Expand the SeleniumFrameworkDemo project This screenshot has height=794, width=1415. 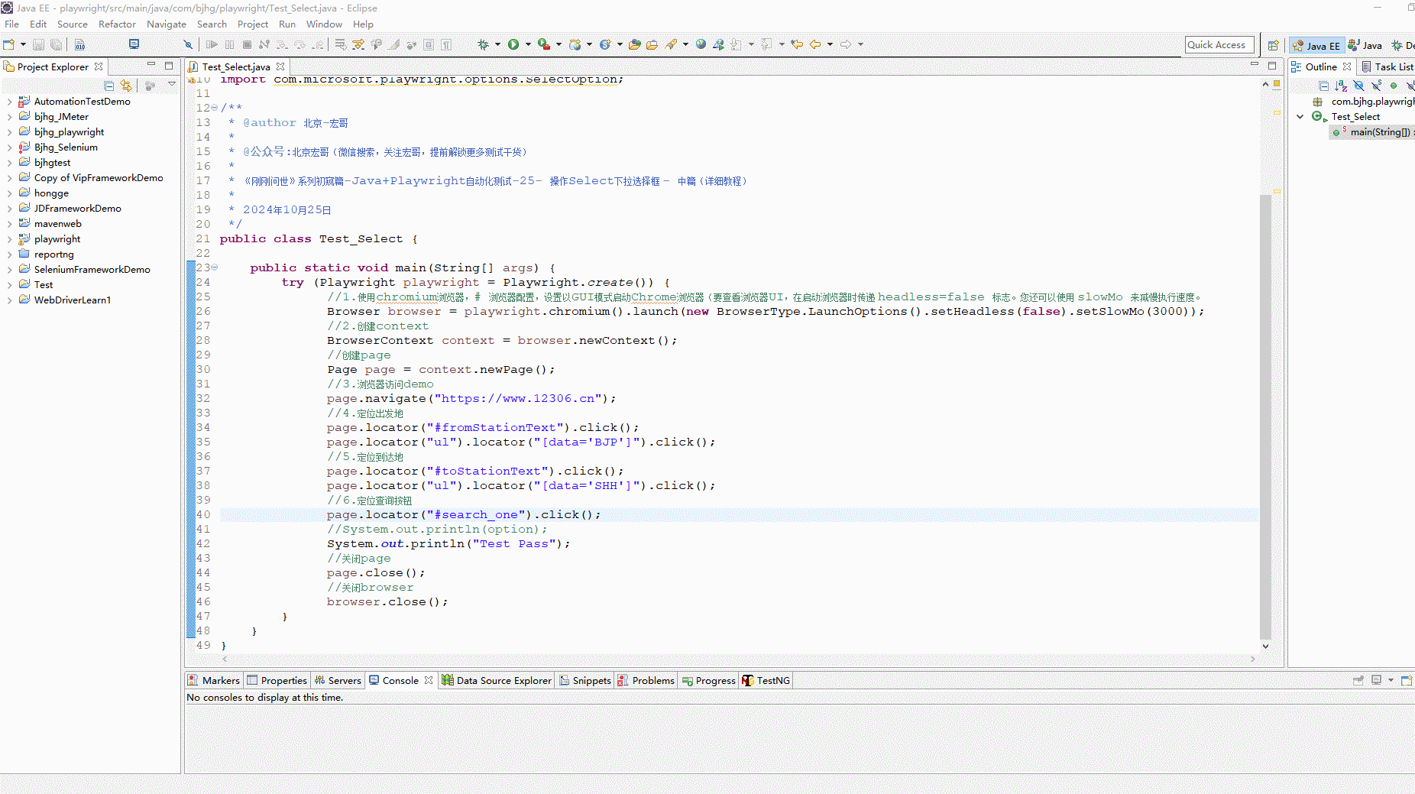pyautogui.click(x=9, y=269)
